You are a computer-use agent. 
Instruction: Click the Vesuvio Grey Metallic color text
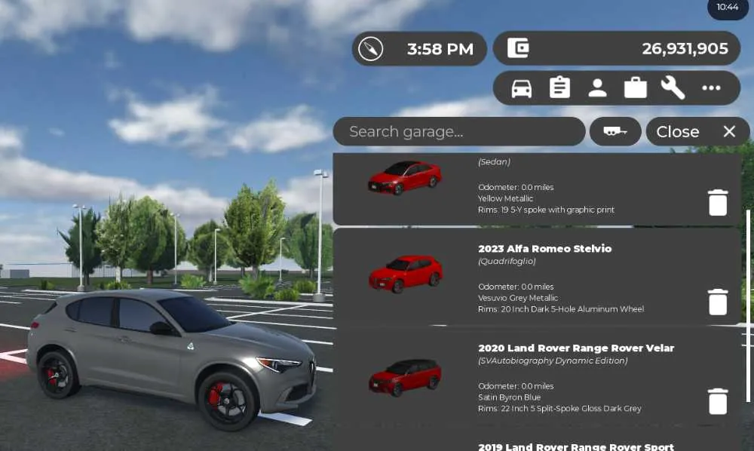click(518, 298)
